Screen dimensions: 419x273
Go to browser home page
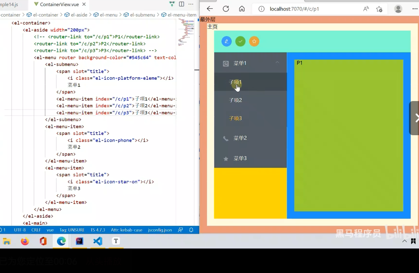[242, 9]
